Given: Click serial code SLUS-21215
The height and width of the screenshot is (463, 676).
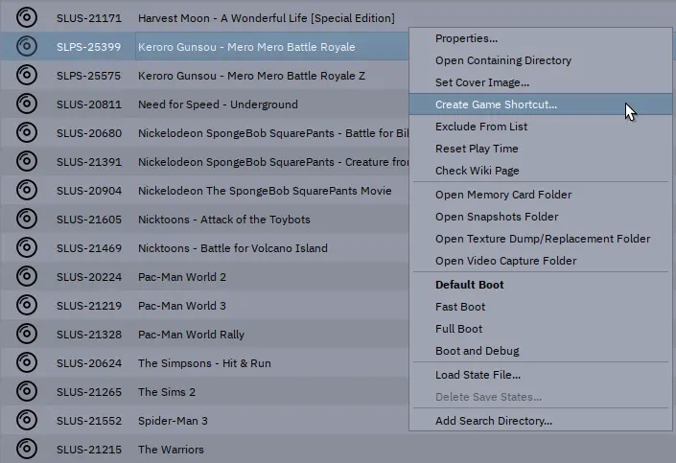Looking at the screenshot, I should [x=89, y=450].
